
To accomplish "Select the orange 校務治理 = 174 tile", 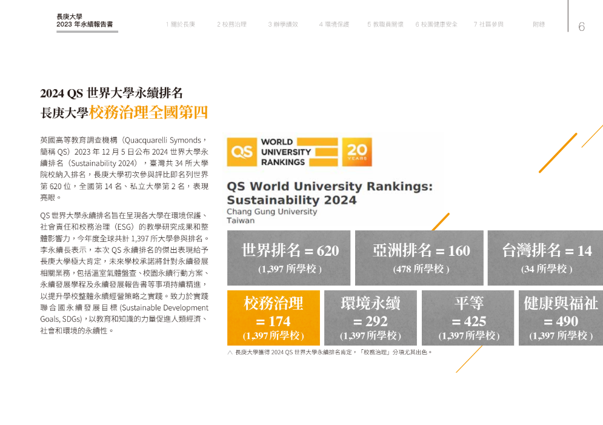I will 273,318.
